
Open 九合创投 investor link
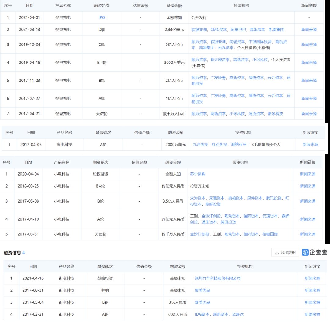pyautogui.click(x=200, y=145)
